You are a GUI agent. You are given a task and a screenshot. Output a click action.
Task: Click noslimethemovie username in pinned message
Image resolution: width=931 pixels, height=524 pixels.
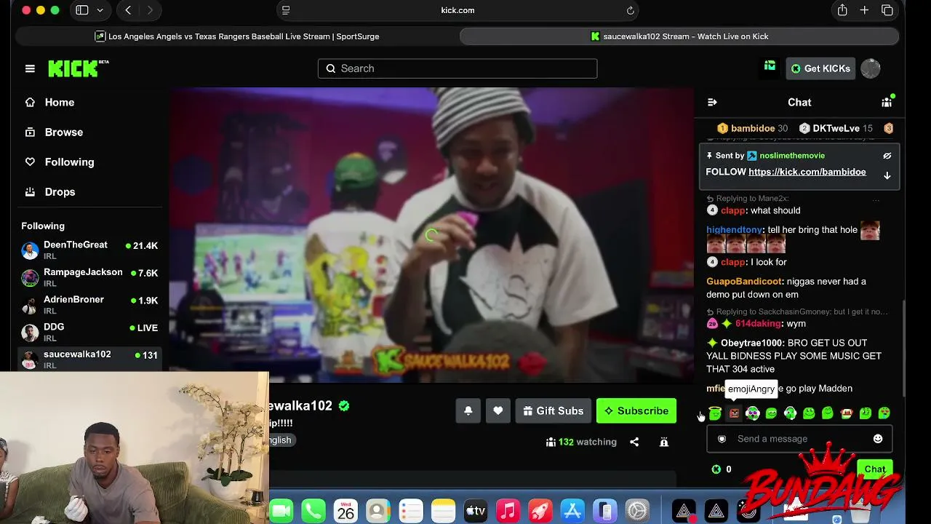click(792, 156)
